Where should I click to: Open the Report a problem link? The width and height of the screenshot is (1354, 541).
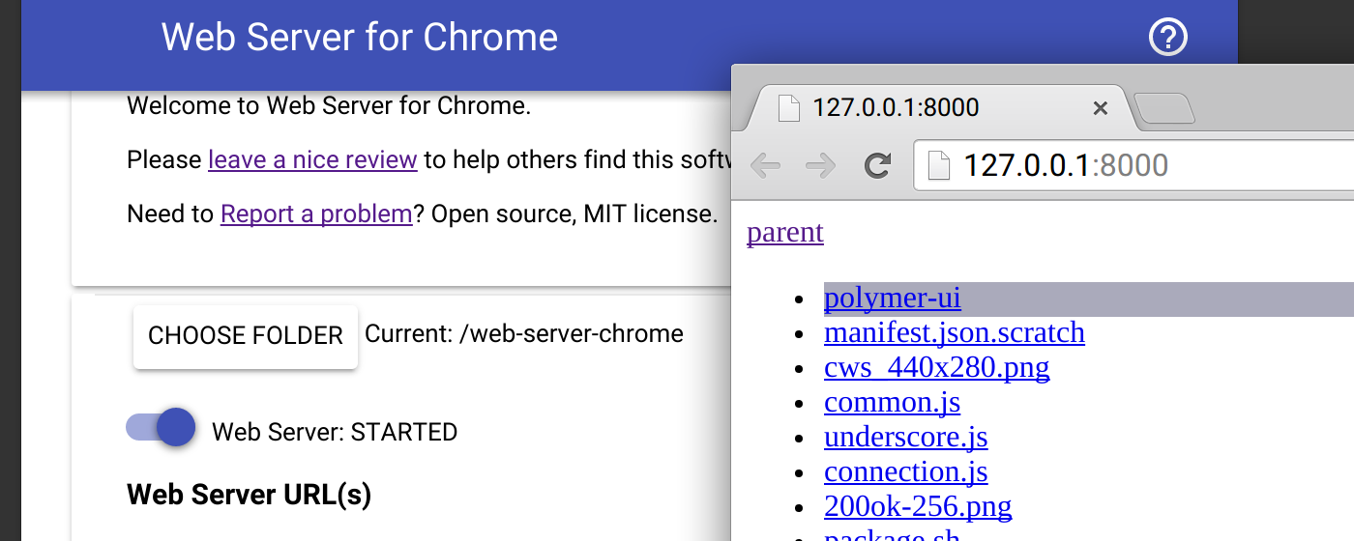[x=316, y=214]
